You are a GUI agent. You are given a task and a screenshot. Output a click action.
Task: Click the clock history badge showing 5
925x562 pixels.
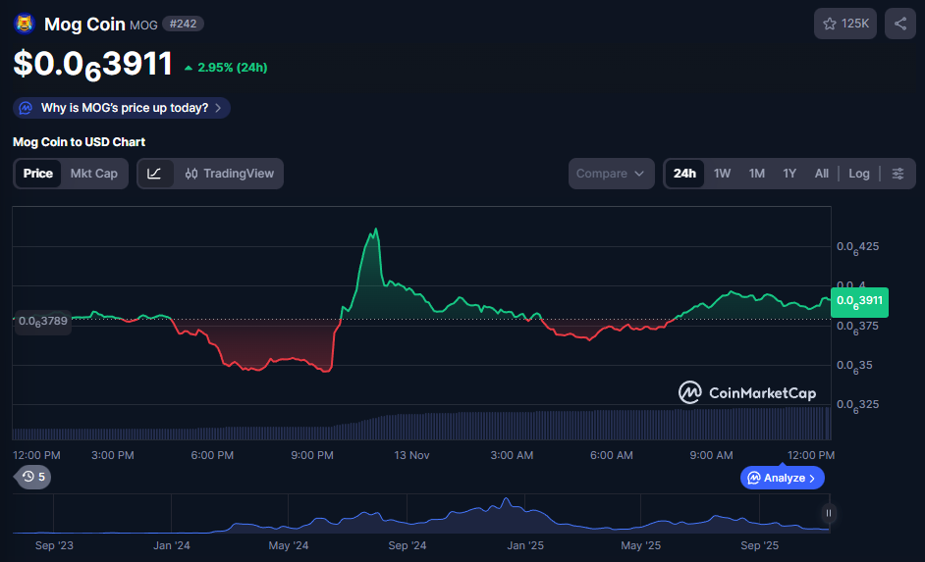pos(33,477)
